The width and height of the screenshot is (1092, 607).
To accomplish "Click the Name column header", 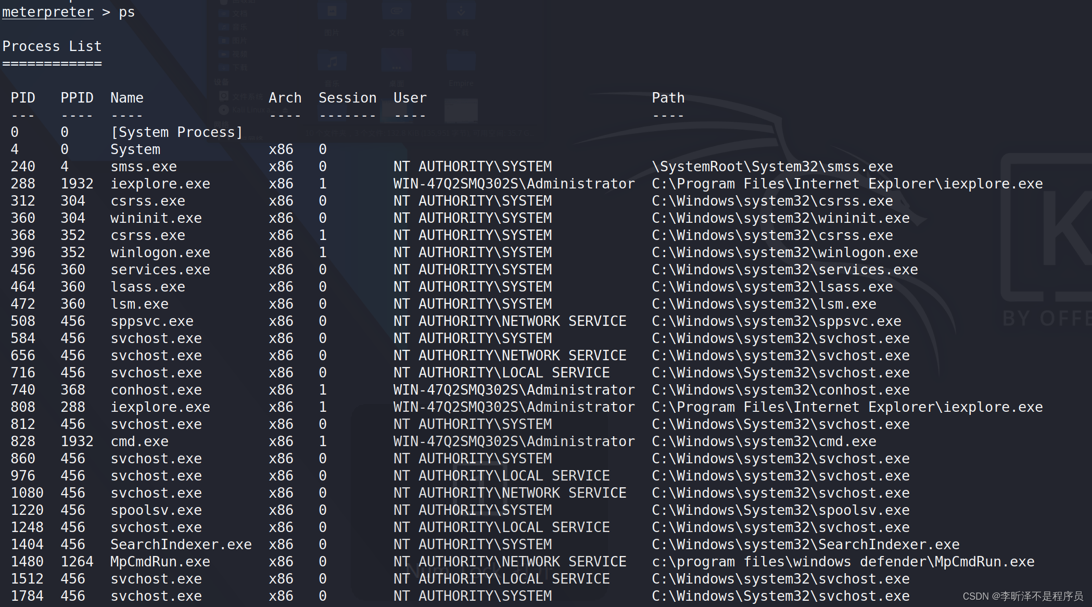I will coord(127,98).
